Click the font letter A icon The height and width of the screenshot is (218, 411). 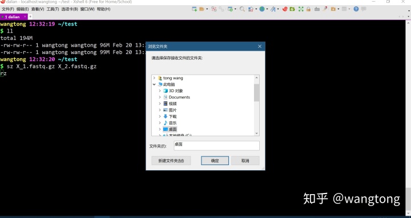273,9
